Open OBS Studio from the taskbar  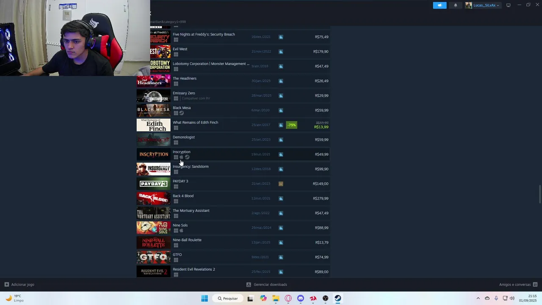[x=325, y=298]
